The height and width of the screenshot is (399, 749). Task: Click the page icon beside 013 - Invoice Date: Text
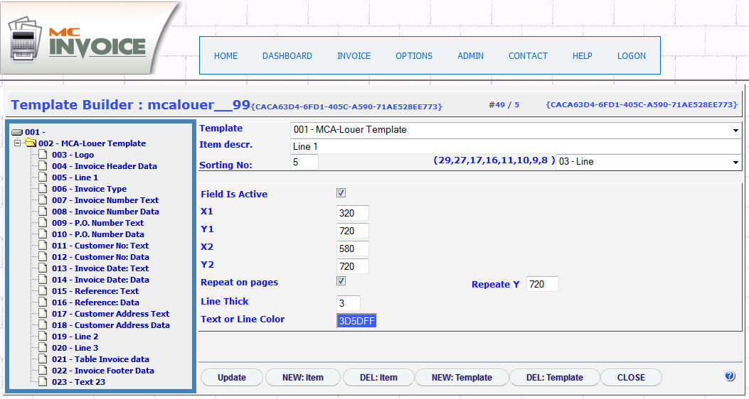tap(43, 268)
